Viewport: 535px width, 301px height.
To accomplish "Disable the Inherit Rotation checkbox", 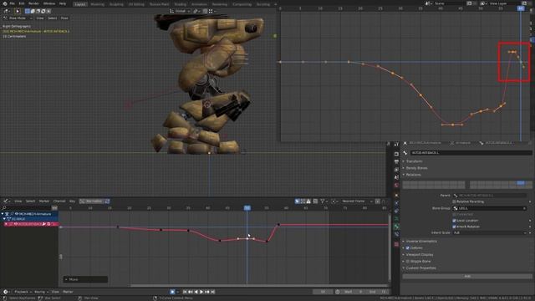I will tap(454, 227).
